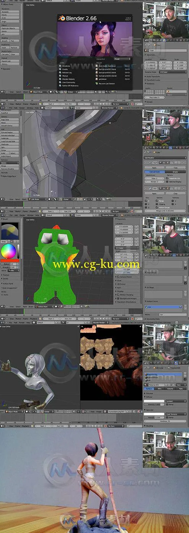Enable Background Images checkbox in Vertex Paint capture
The height and width of the screenshot is (533, 189).
pos(118,298)
